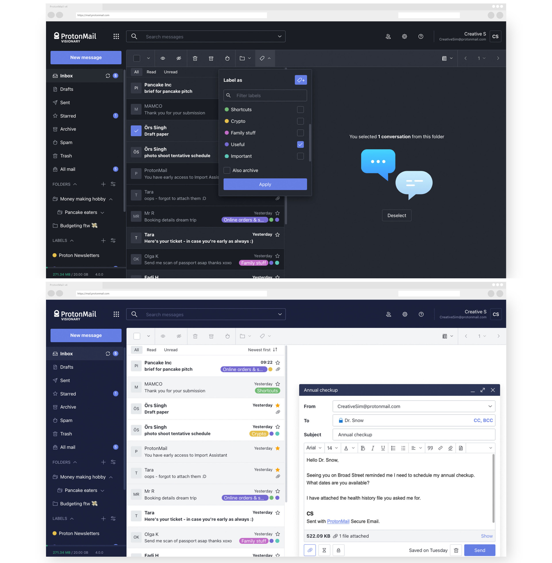Toggle italic in Annual checkup composer
The height and width of the screenshot is (563, 552).
pyautogui.click(x=373, y=448)
